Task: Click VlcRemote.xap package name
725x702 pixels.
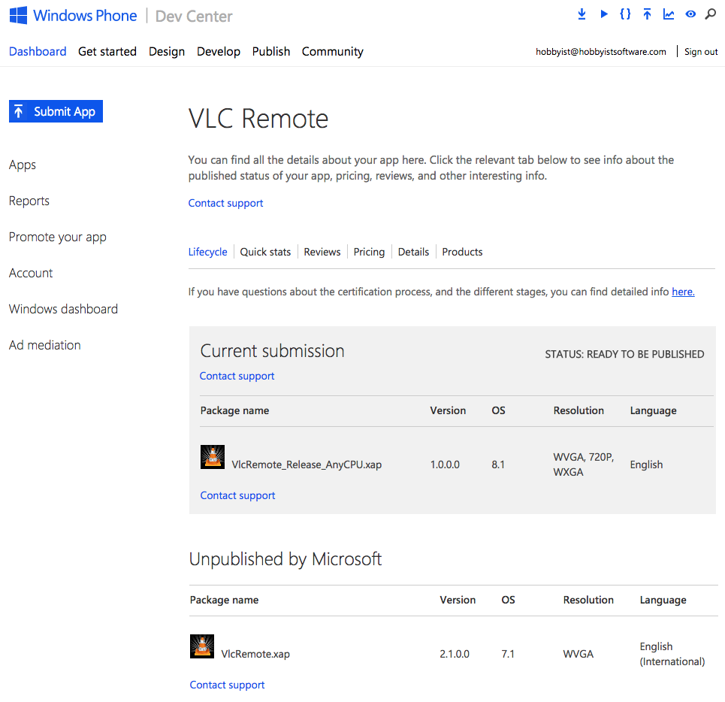Action: pos(255,654)
